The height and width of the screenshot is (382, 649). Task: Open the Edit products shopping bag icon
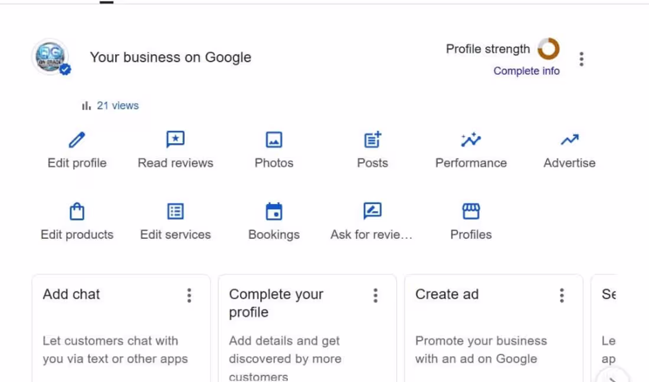click(x=77, y=211)
